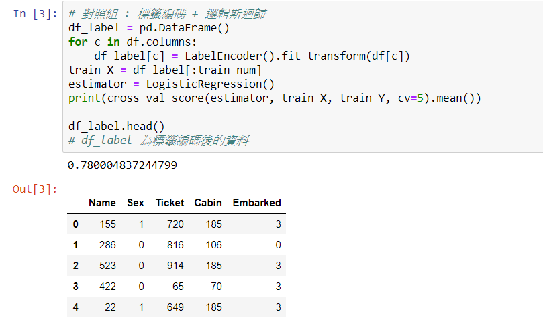Screen dimensions: 543x326
Task: Click the first comment line in cell
Action: (167, 14)
